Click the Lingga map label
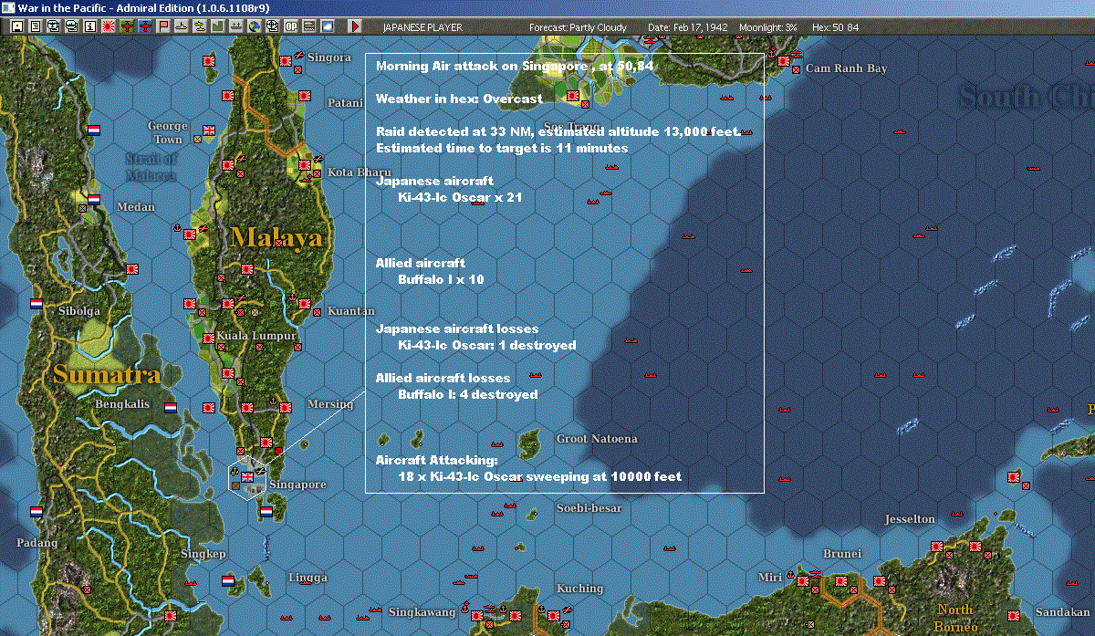Viewport: 1095px width, 636px height. (308, 578)
